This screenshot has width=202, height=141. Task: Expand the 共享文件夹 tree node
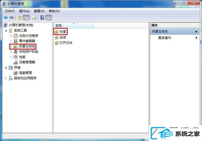[11, 46]
